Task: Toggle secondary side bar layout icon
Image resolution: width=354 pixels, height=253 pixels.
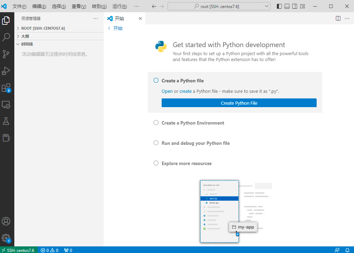Action: (x=295, y=6)
